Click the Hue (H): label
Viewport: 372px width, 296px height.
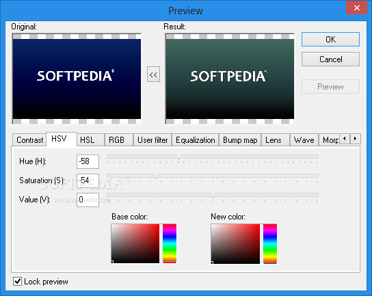(33, 161)
